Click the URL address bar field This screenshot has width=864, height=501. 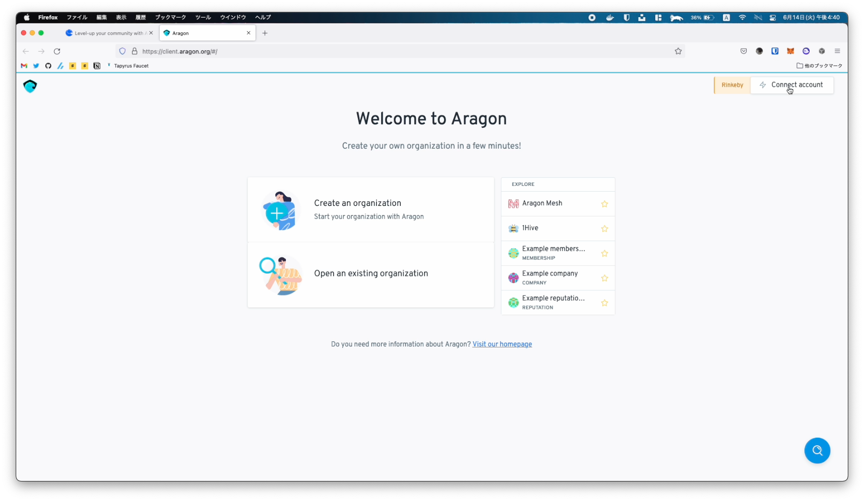400,51
